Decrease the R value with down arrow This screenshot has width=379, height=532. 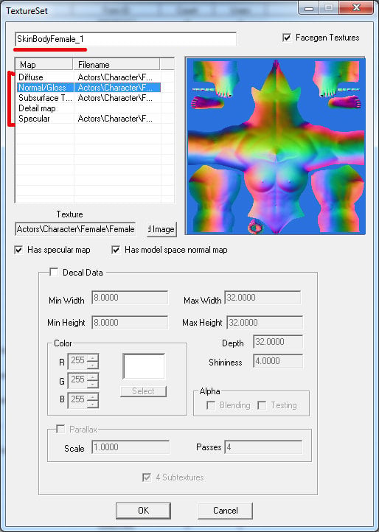coord(93,365)
